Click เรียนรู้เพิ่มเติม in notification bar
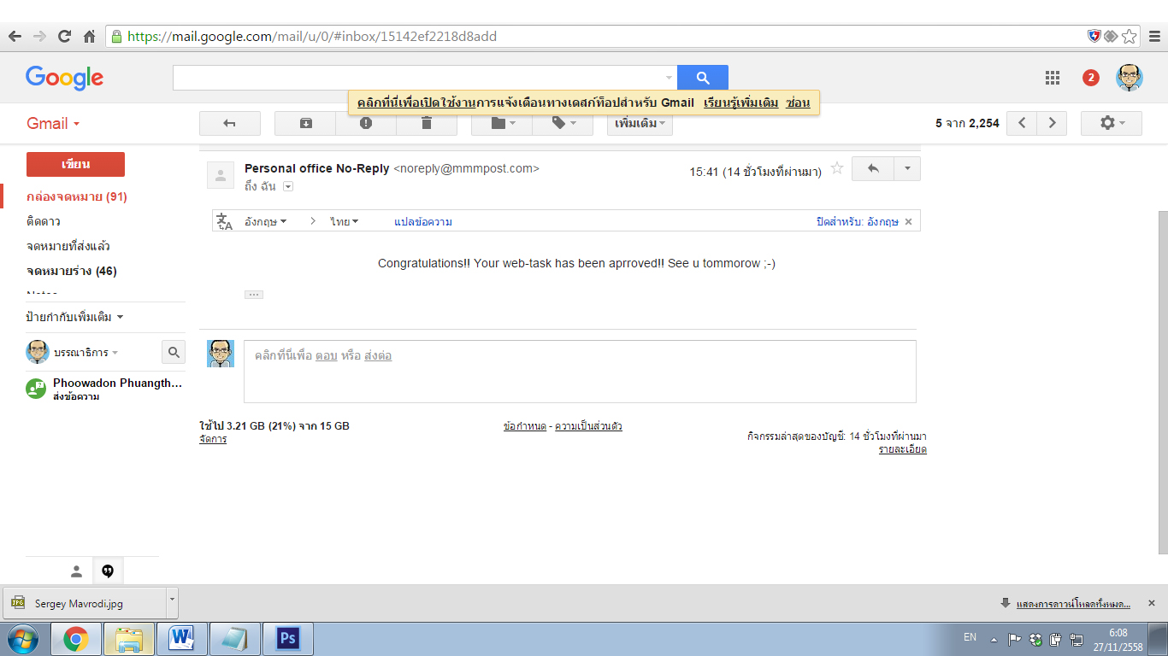This screenshot has height=656, width=1168. 740,102
